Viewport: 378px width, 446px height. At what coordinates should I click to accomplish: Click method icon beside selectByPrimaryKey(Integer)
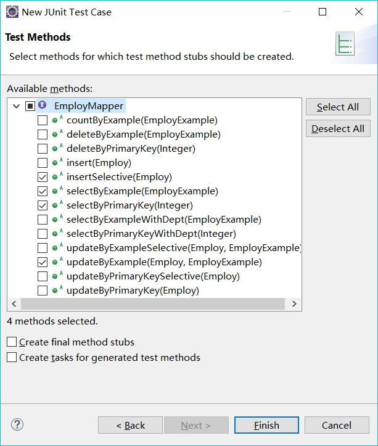[57, 205]
